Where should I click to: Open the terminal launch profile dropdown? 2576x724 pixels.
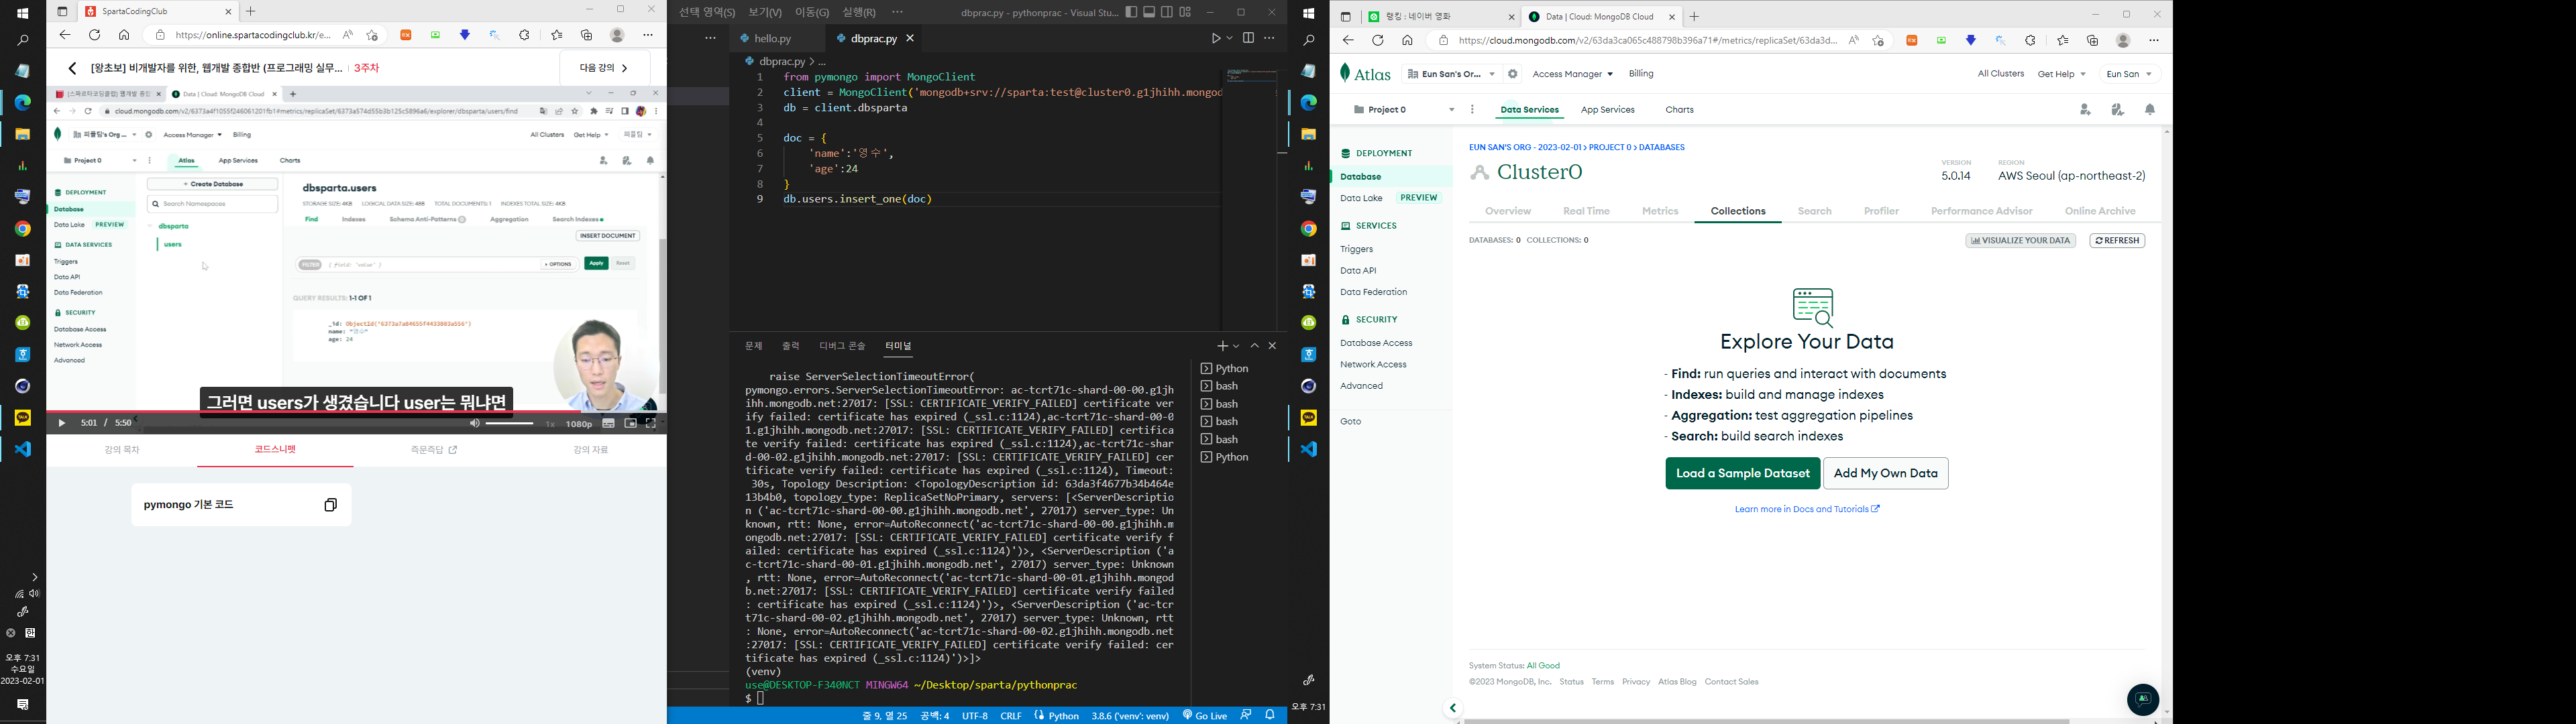click(x=1236, y=346)
